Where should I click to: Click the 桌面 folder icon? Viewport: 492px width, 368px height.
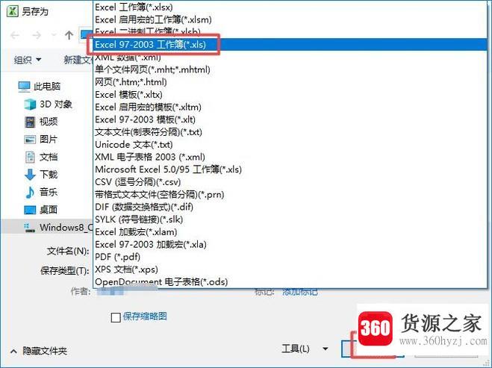tap(30, 210)
